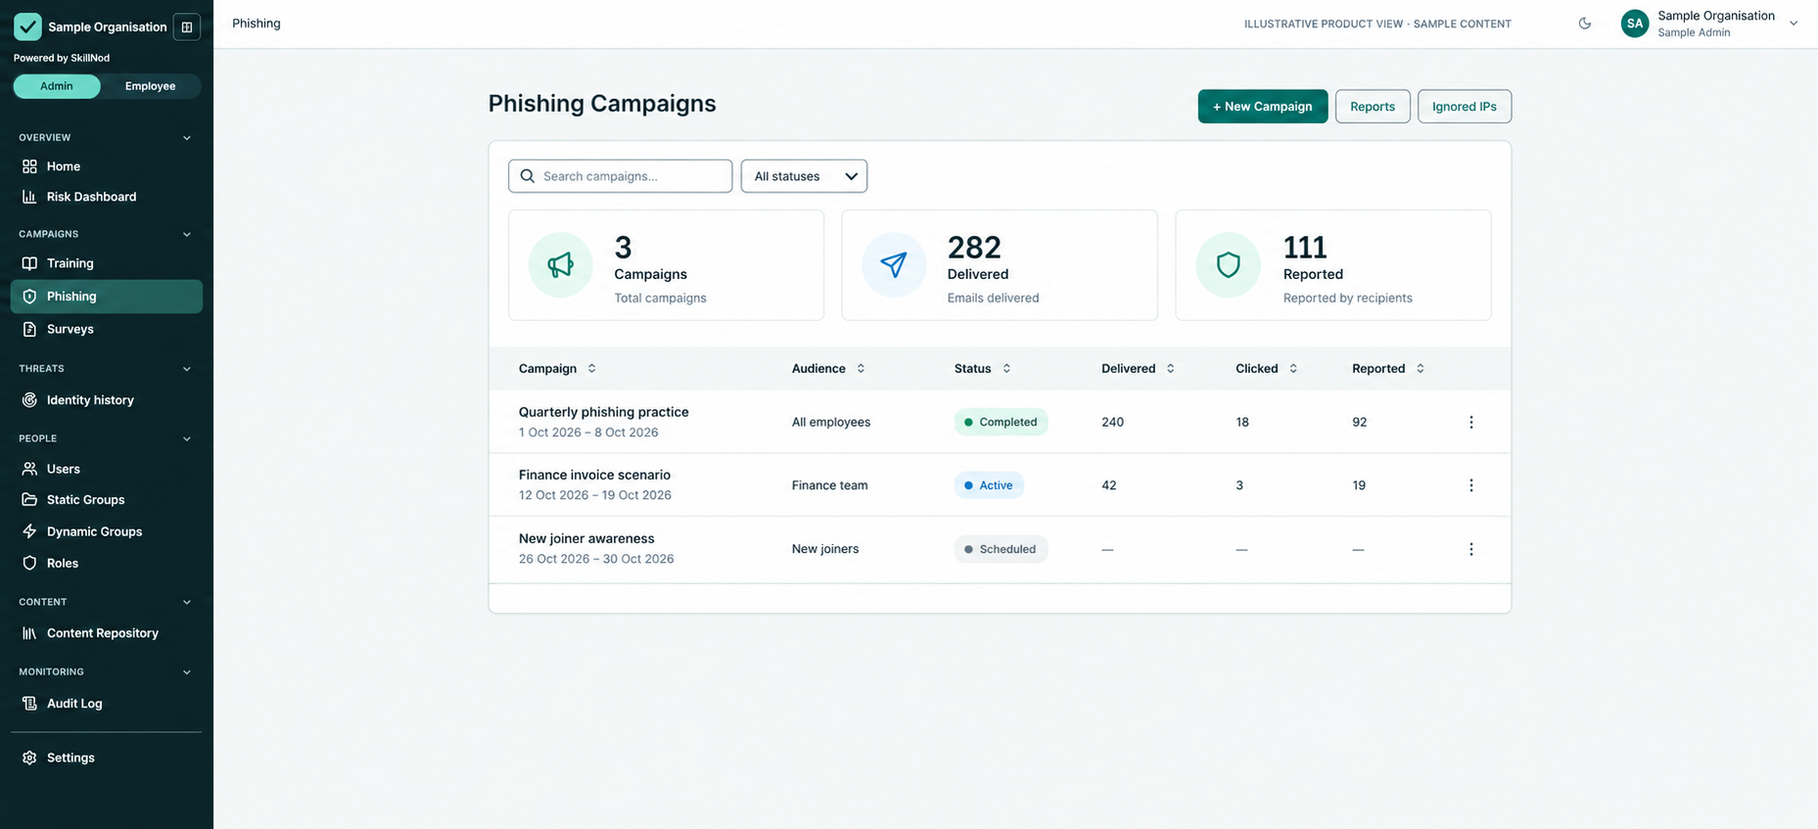Click the Search campaigns field
The width and height of the screenshot is (1818, 829).
click(x=620, y=176)
